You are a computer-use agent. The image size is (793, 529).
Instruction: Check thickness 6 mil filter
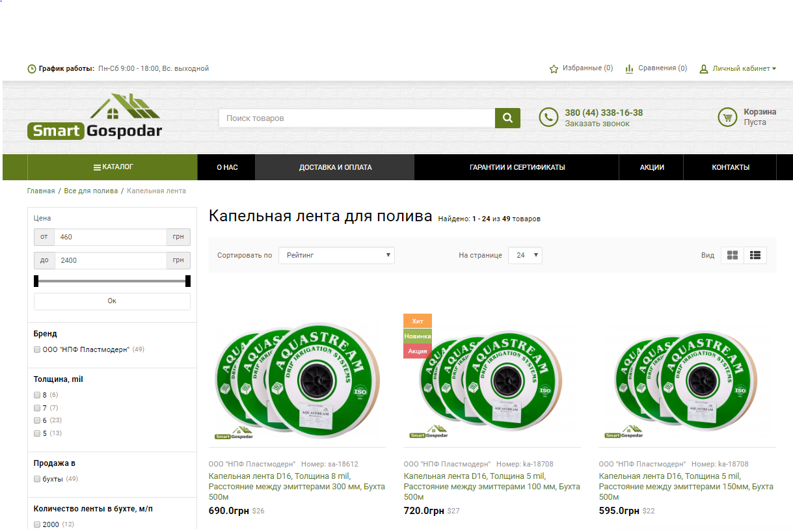click(x=37, y=420)
